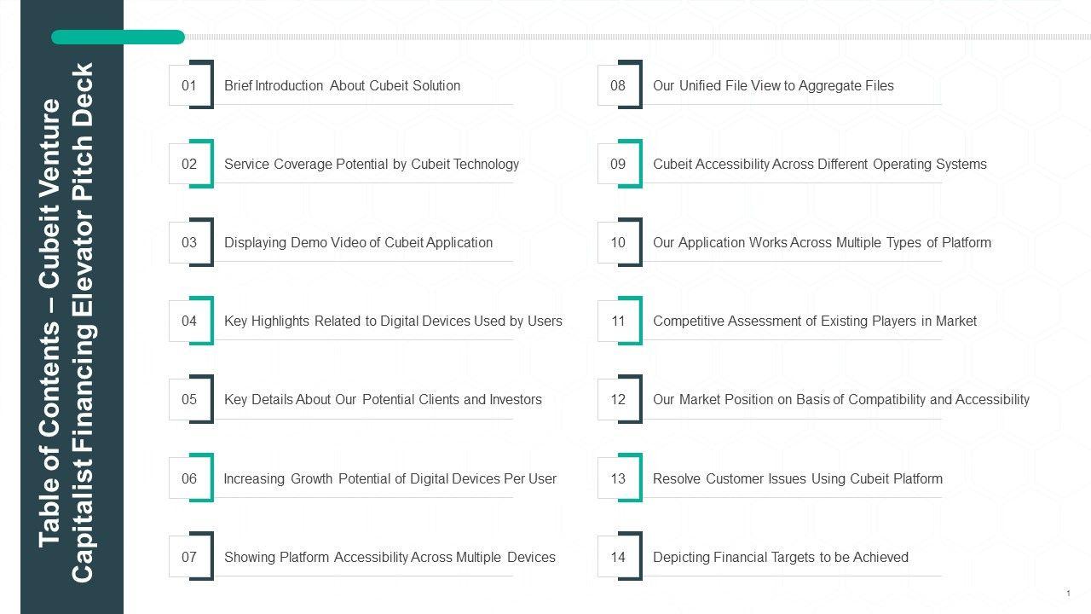1091x614 pixels.
Task: Click the number 04 box
Action: click(189, 321)
